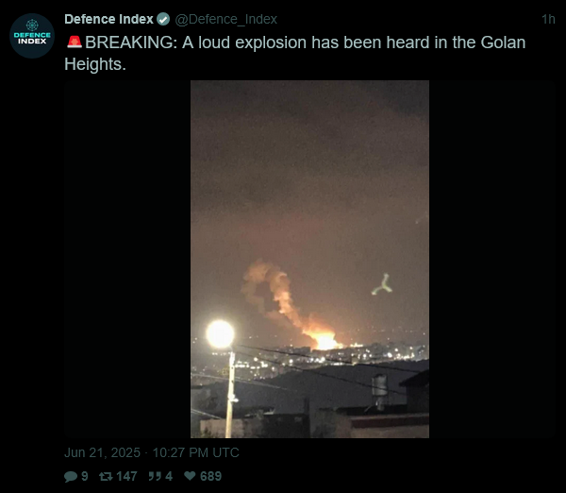The image size is (566, 493).
Task: Open the Defence Index profile avatar
Action: pos(32,36)
